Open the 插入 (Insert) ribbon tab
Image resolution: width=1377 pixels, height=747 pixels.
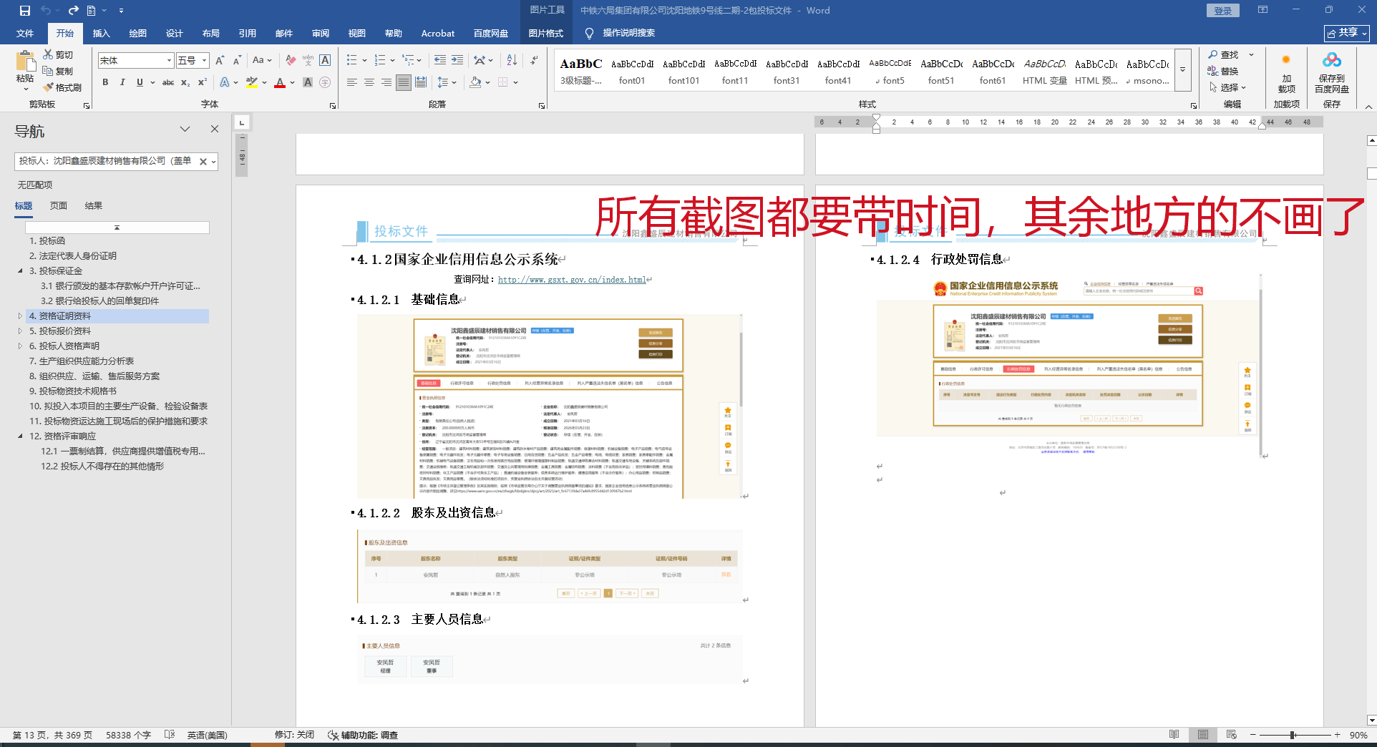(x=101, y=34)
